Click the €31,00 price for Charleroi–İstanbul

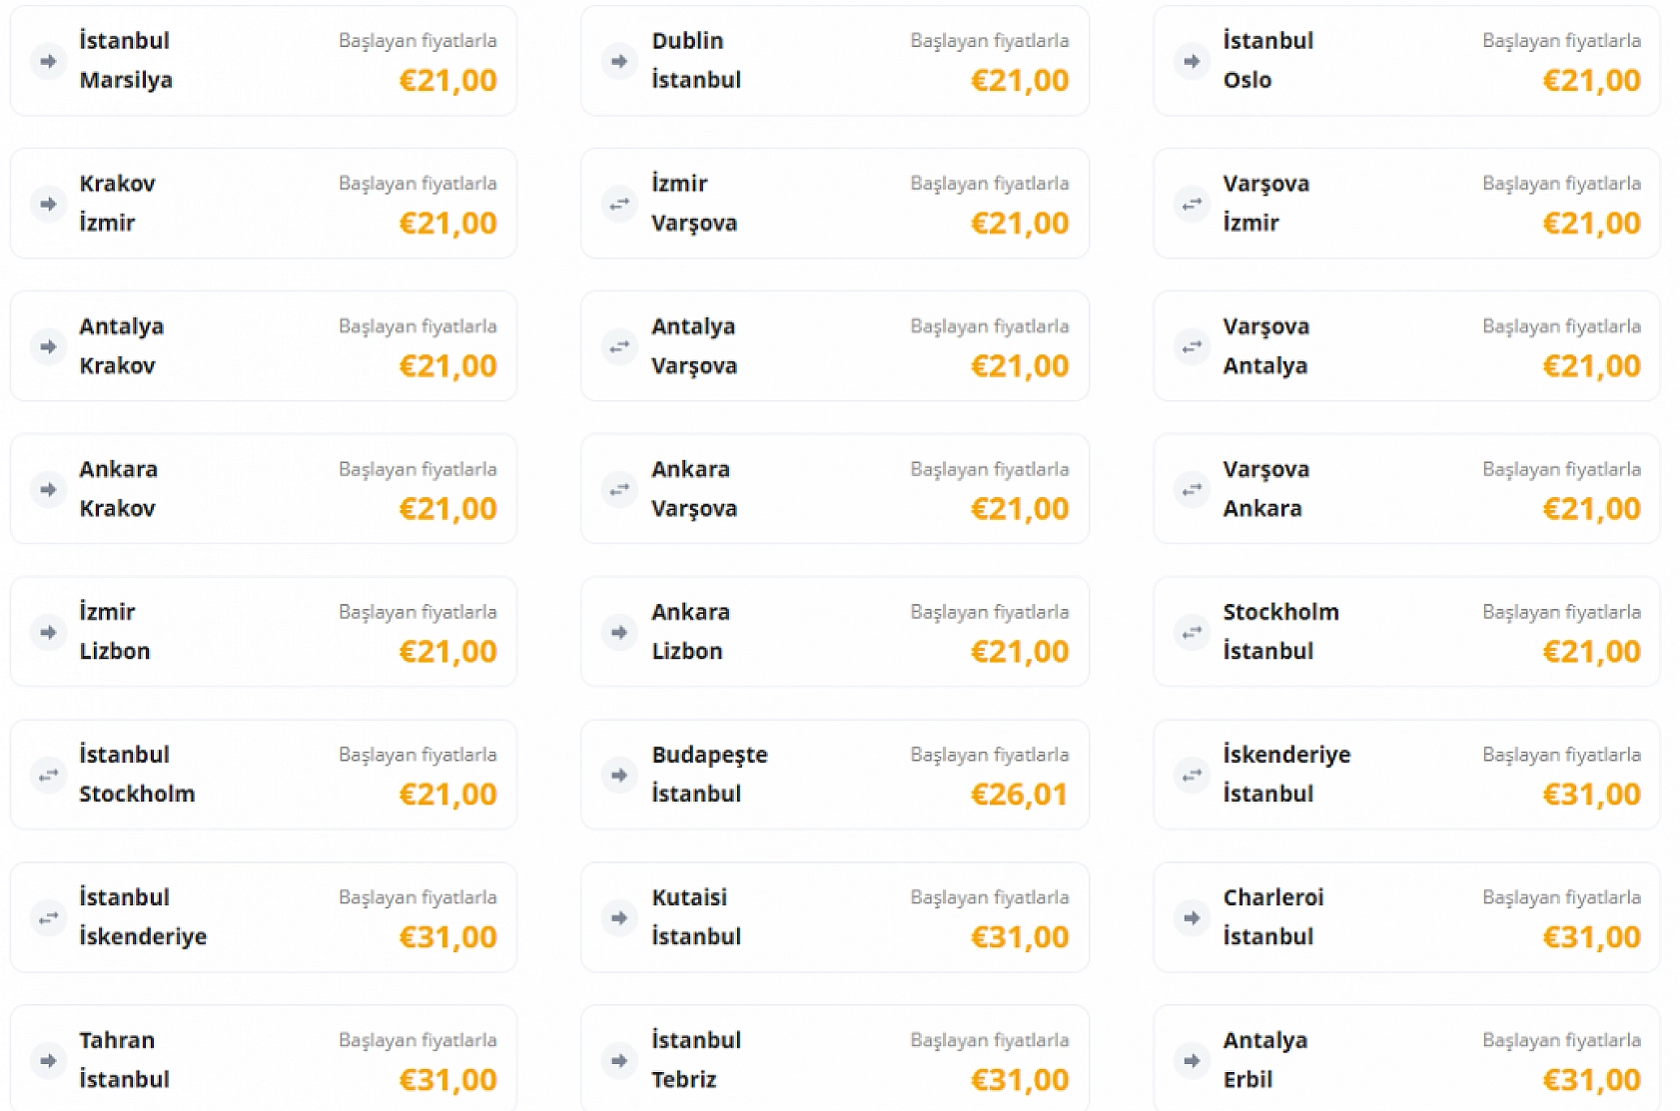point(1591,937)
